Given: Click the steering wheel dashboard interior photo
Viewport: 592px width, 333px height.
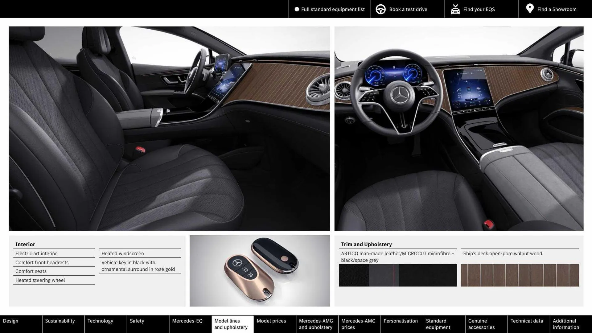Looking at the screenshot, I should point(459,129).
